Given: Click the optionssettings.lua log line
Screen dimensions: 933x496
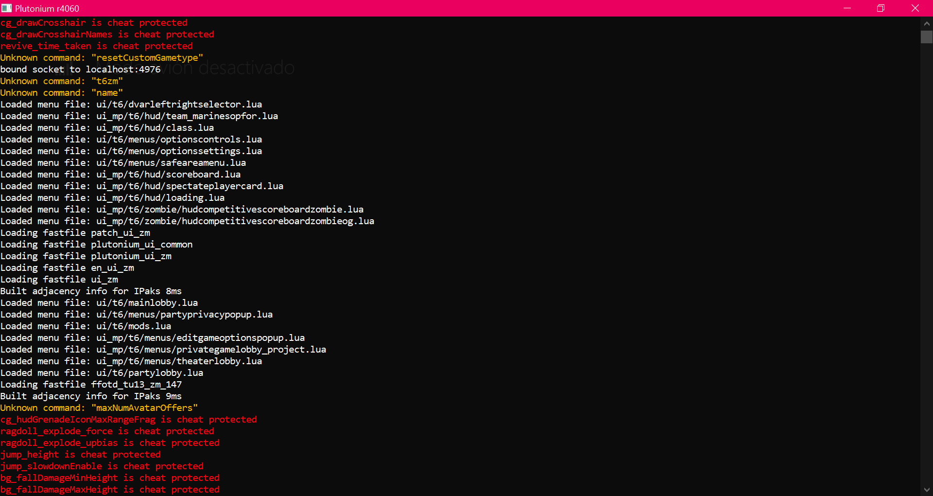Looking at the screenshot, I should pos(131,151).
